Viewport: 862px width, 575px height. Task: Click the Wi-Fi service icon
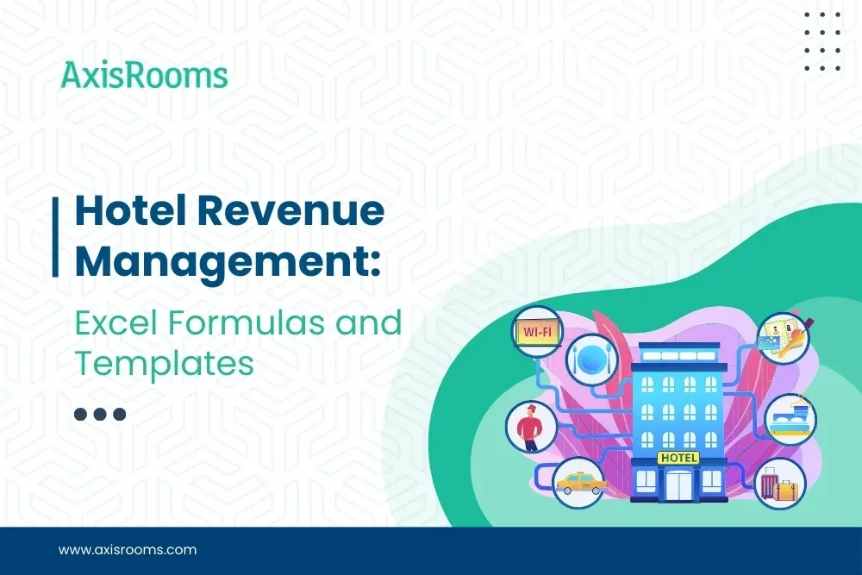click(537, 330)
